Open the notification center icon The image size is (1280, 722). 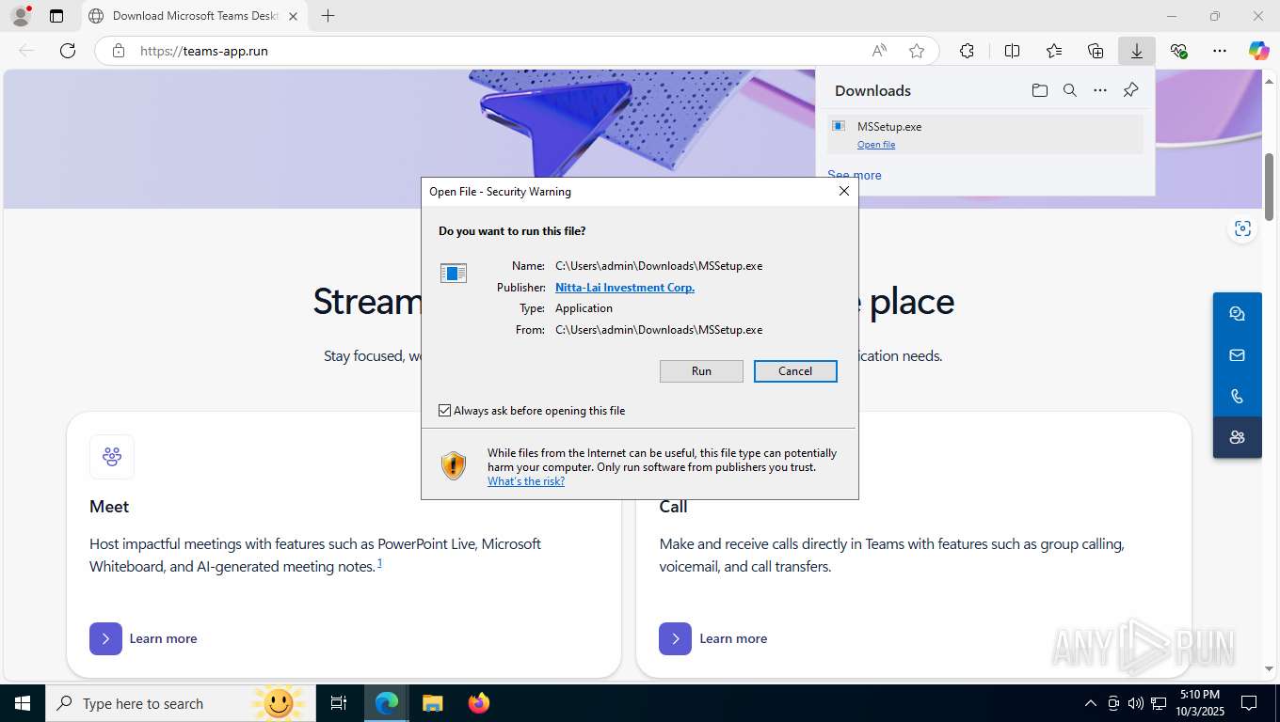pyautogui.click(x=1249, y=703)
